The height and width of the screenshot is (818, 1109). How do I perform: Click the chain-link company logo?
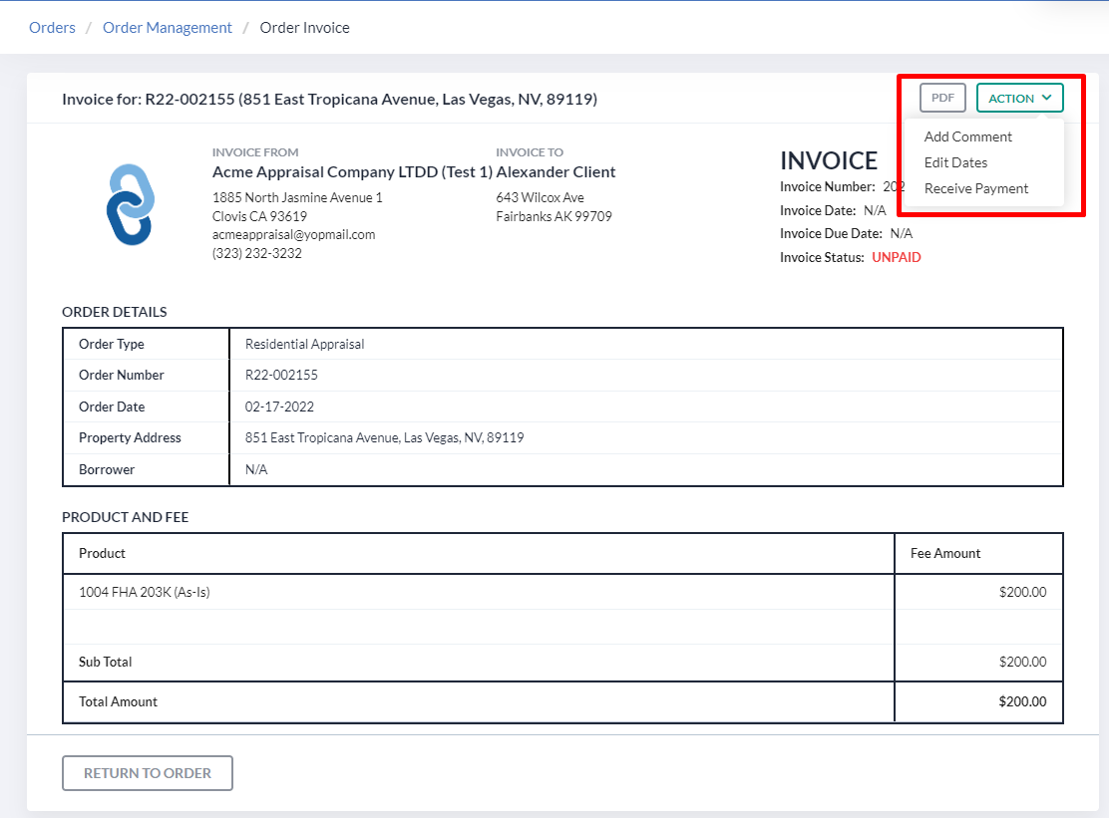[131, 205]
